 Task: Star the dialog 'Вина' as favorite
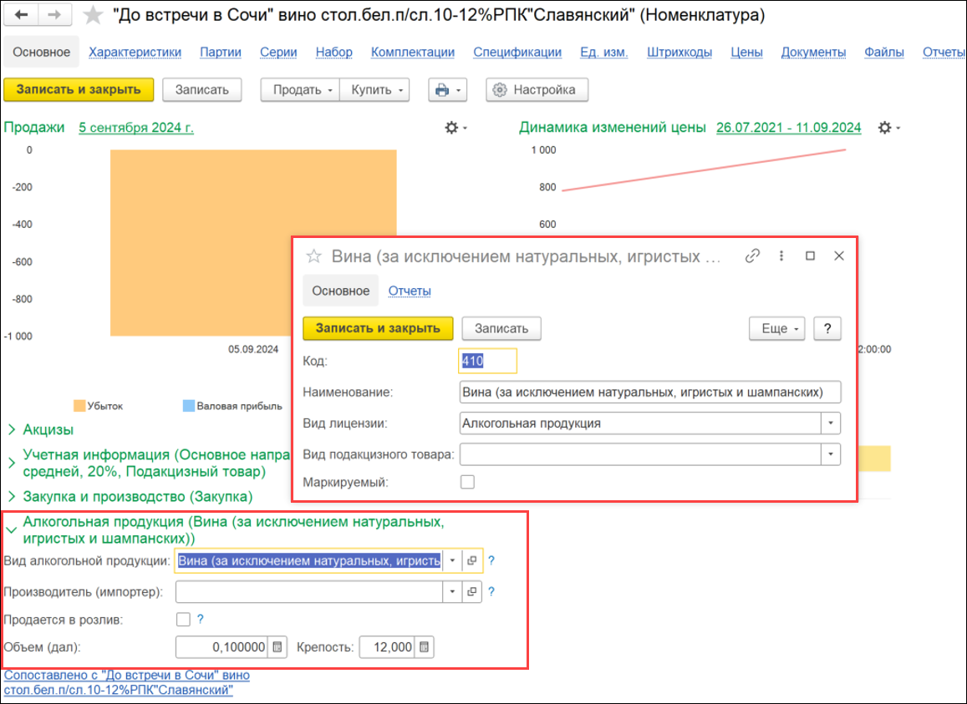click(x=314, y=256)
